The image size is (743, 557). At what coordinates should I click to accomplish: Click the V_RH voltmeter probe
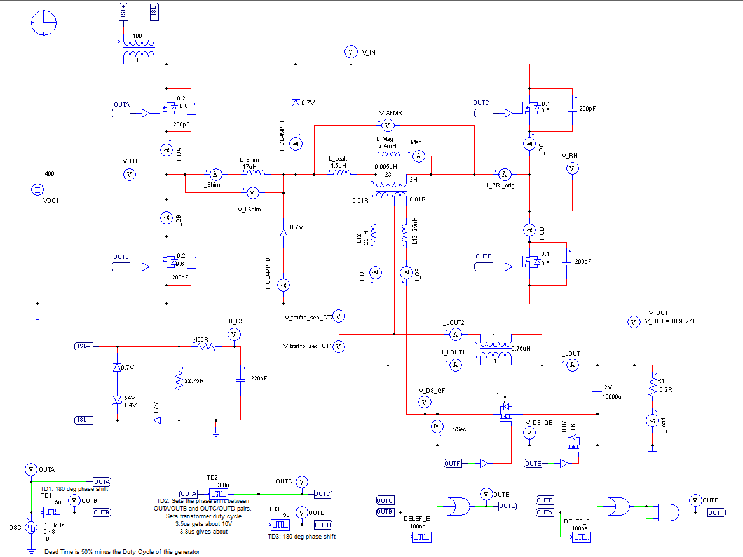[572, 168]
